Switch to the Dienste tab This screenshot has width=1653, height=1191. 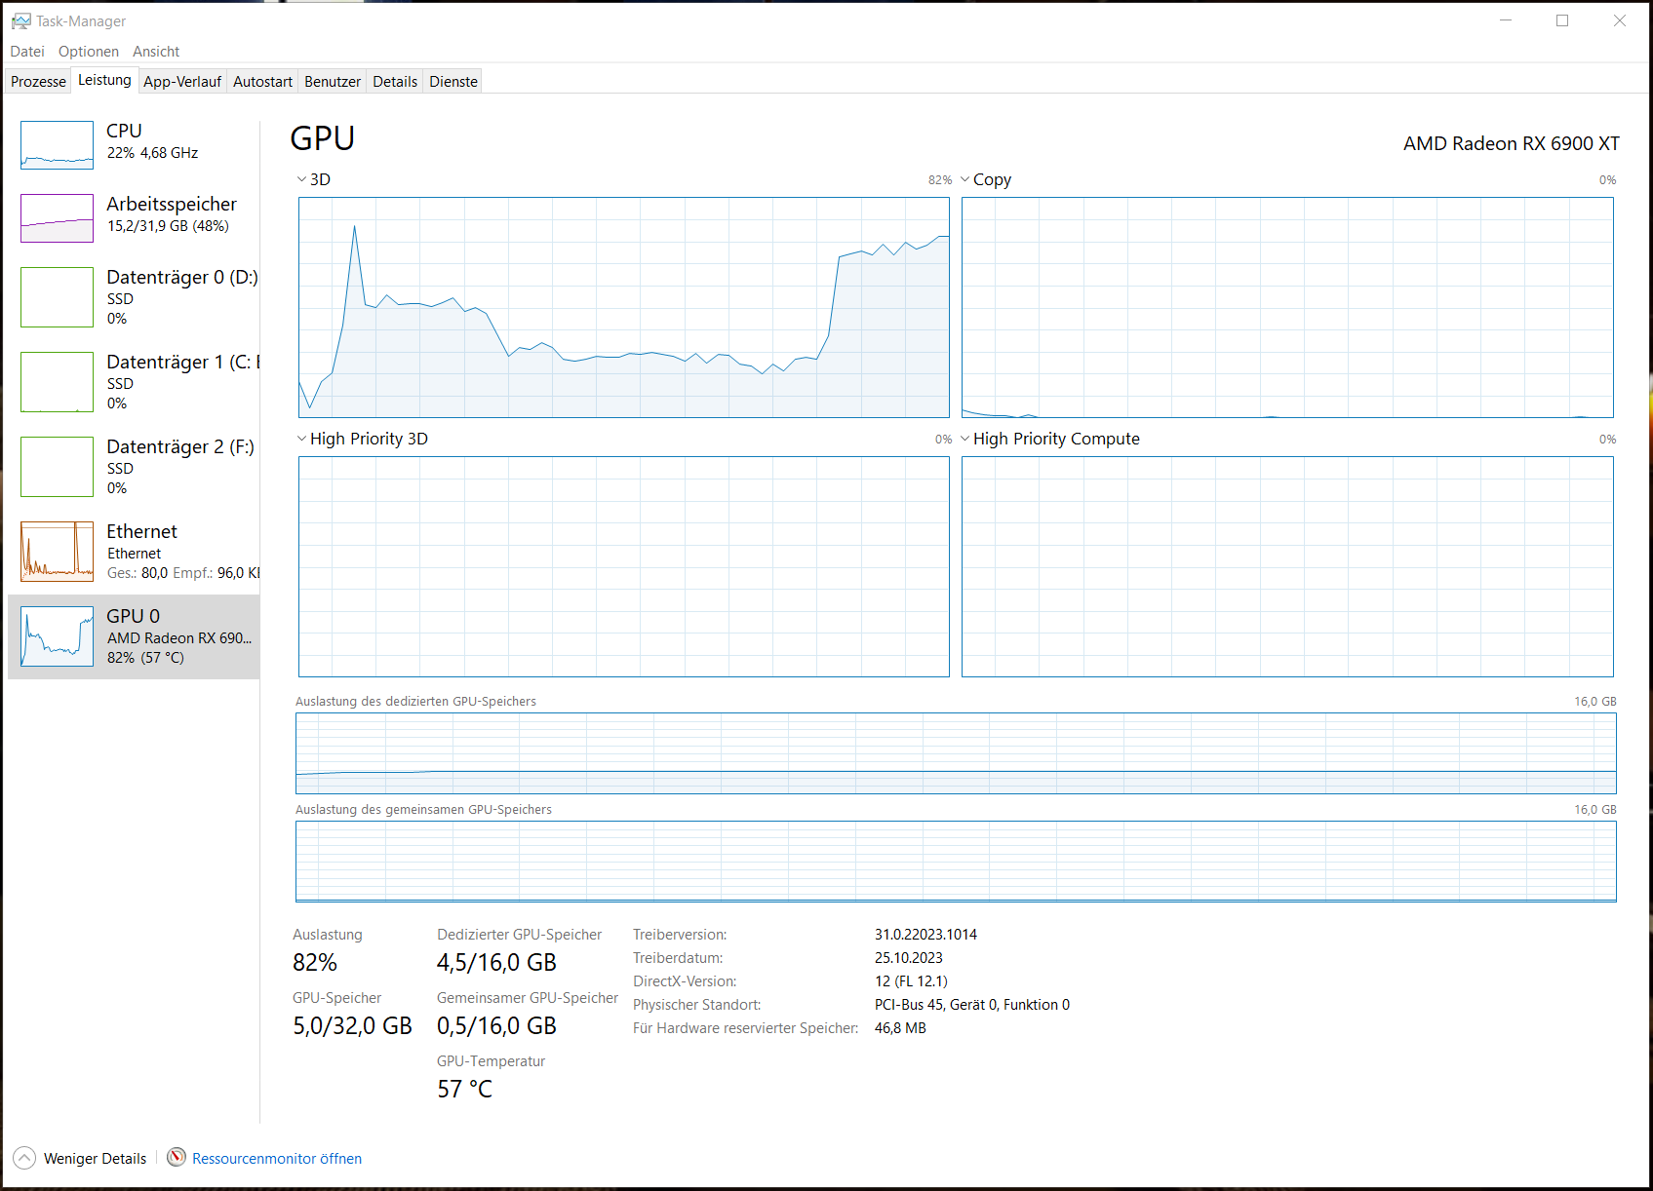click(453, 82)
